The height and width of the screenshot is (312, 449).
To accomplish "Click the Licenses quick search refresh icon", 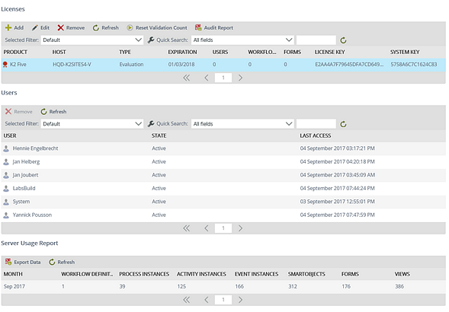I will 343,40.
